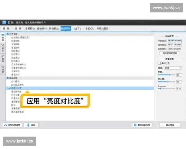Select 色彩平衡 effect

pyautogui.click(x=15, y=95)
